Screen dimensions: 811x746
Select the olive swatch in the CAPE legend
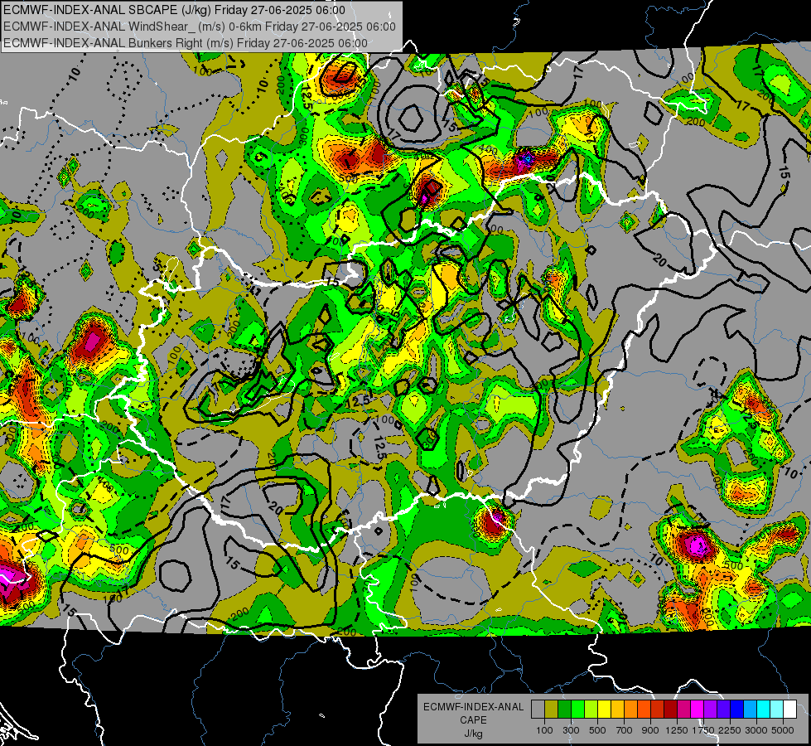pyautogui.click(x=552, y=710)
